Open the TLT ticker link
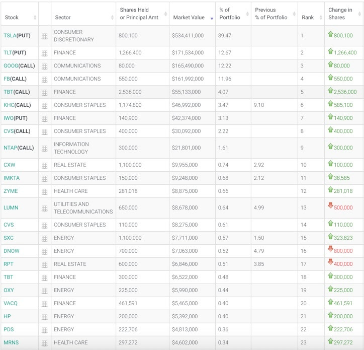The height and width of the screenshot is (350, 364). click(x=8, y=52)
